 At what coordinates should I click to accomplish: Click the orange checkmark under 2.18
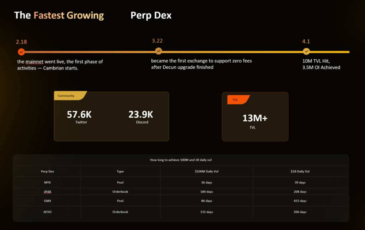(x=21, y=52)
